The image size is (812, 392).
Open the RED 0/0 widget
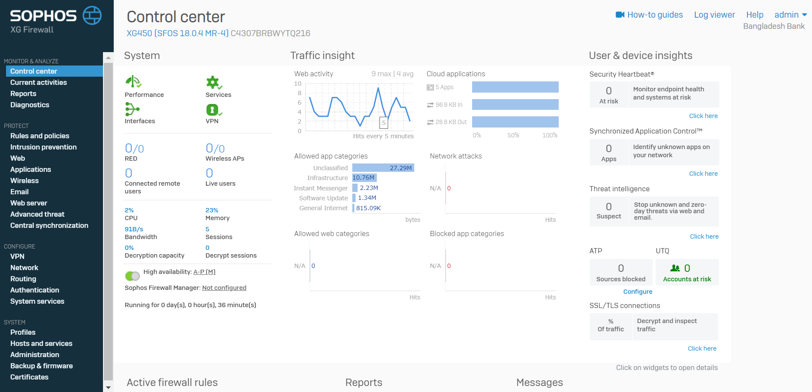tap(134, 152)
